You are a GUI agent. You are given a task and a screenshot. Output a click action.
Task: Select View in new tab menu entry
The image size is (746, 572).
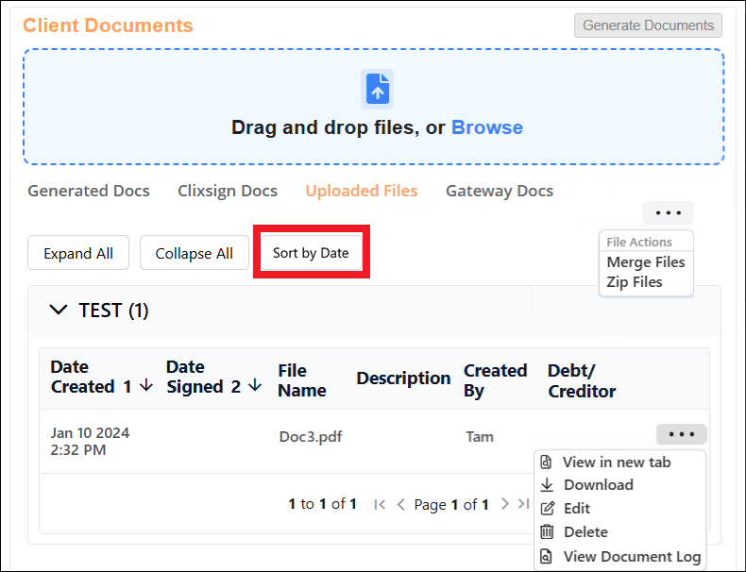coord(617,463)
